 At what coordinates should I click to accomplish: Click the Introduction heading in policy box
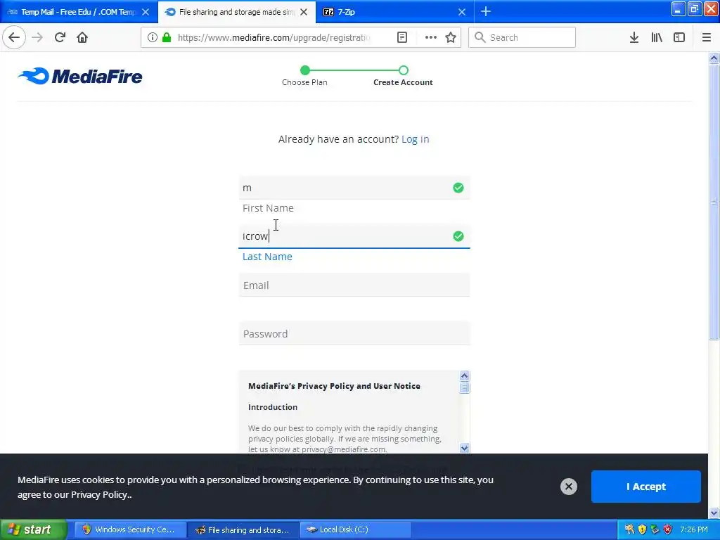(x=273, y=407)
